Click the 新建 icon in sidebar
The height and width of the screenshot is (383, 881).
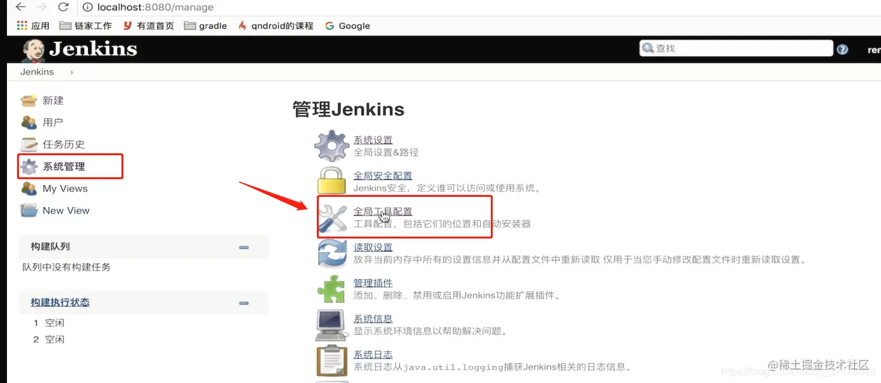click(29, 100)
